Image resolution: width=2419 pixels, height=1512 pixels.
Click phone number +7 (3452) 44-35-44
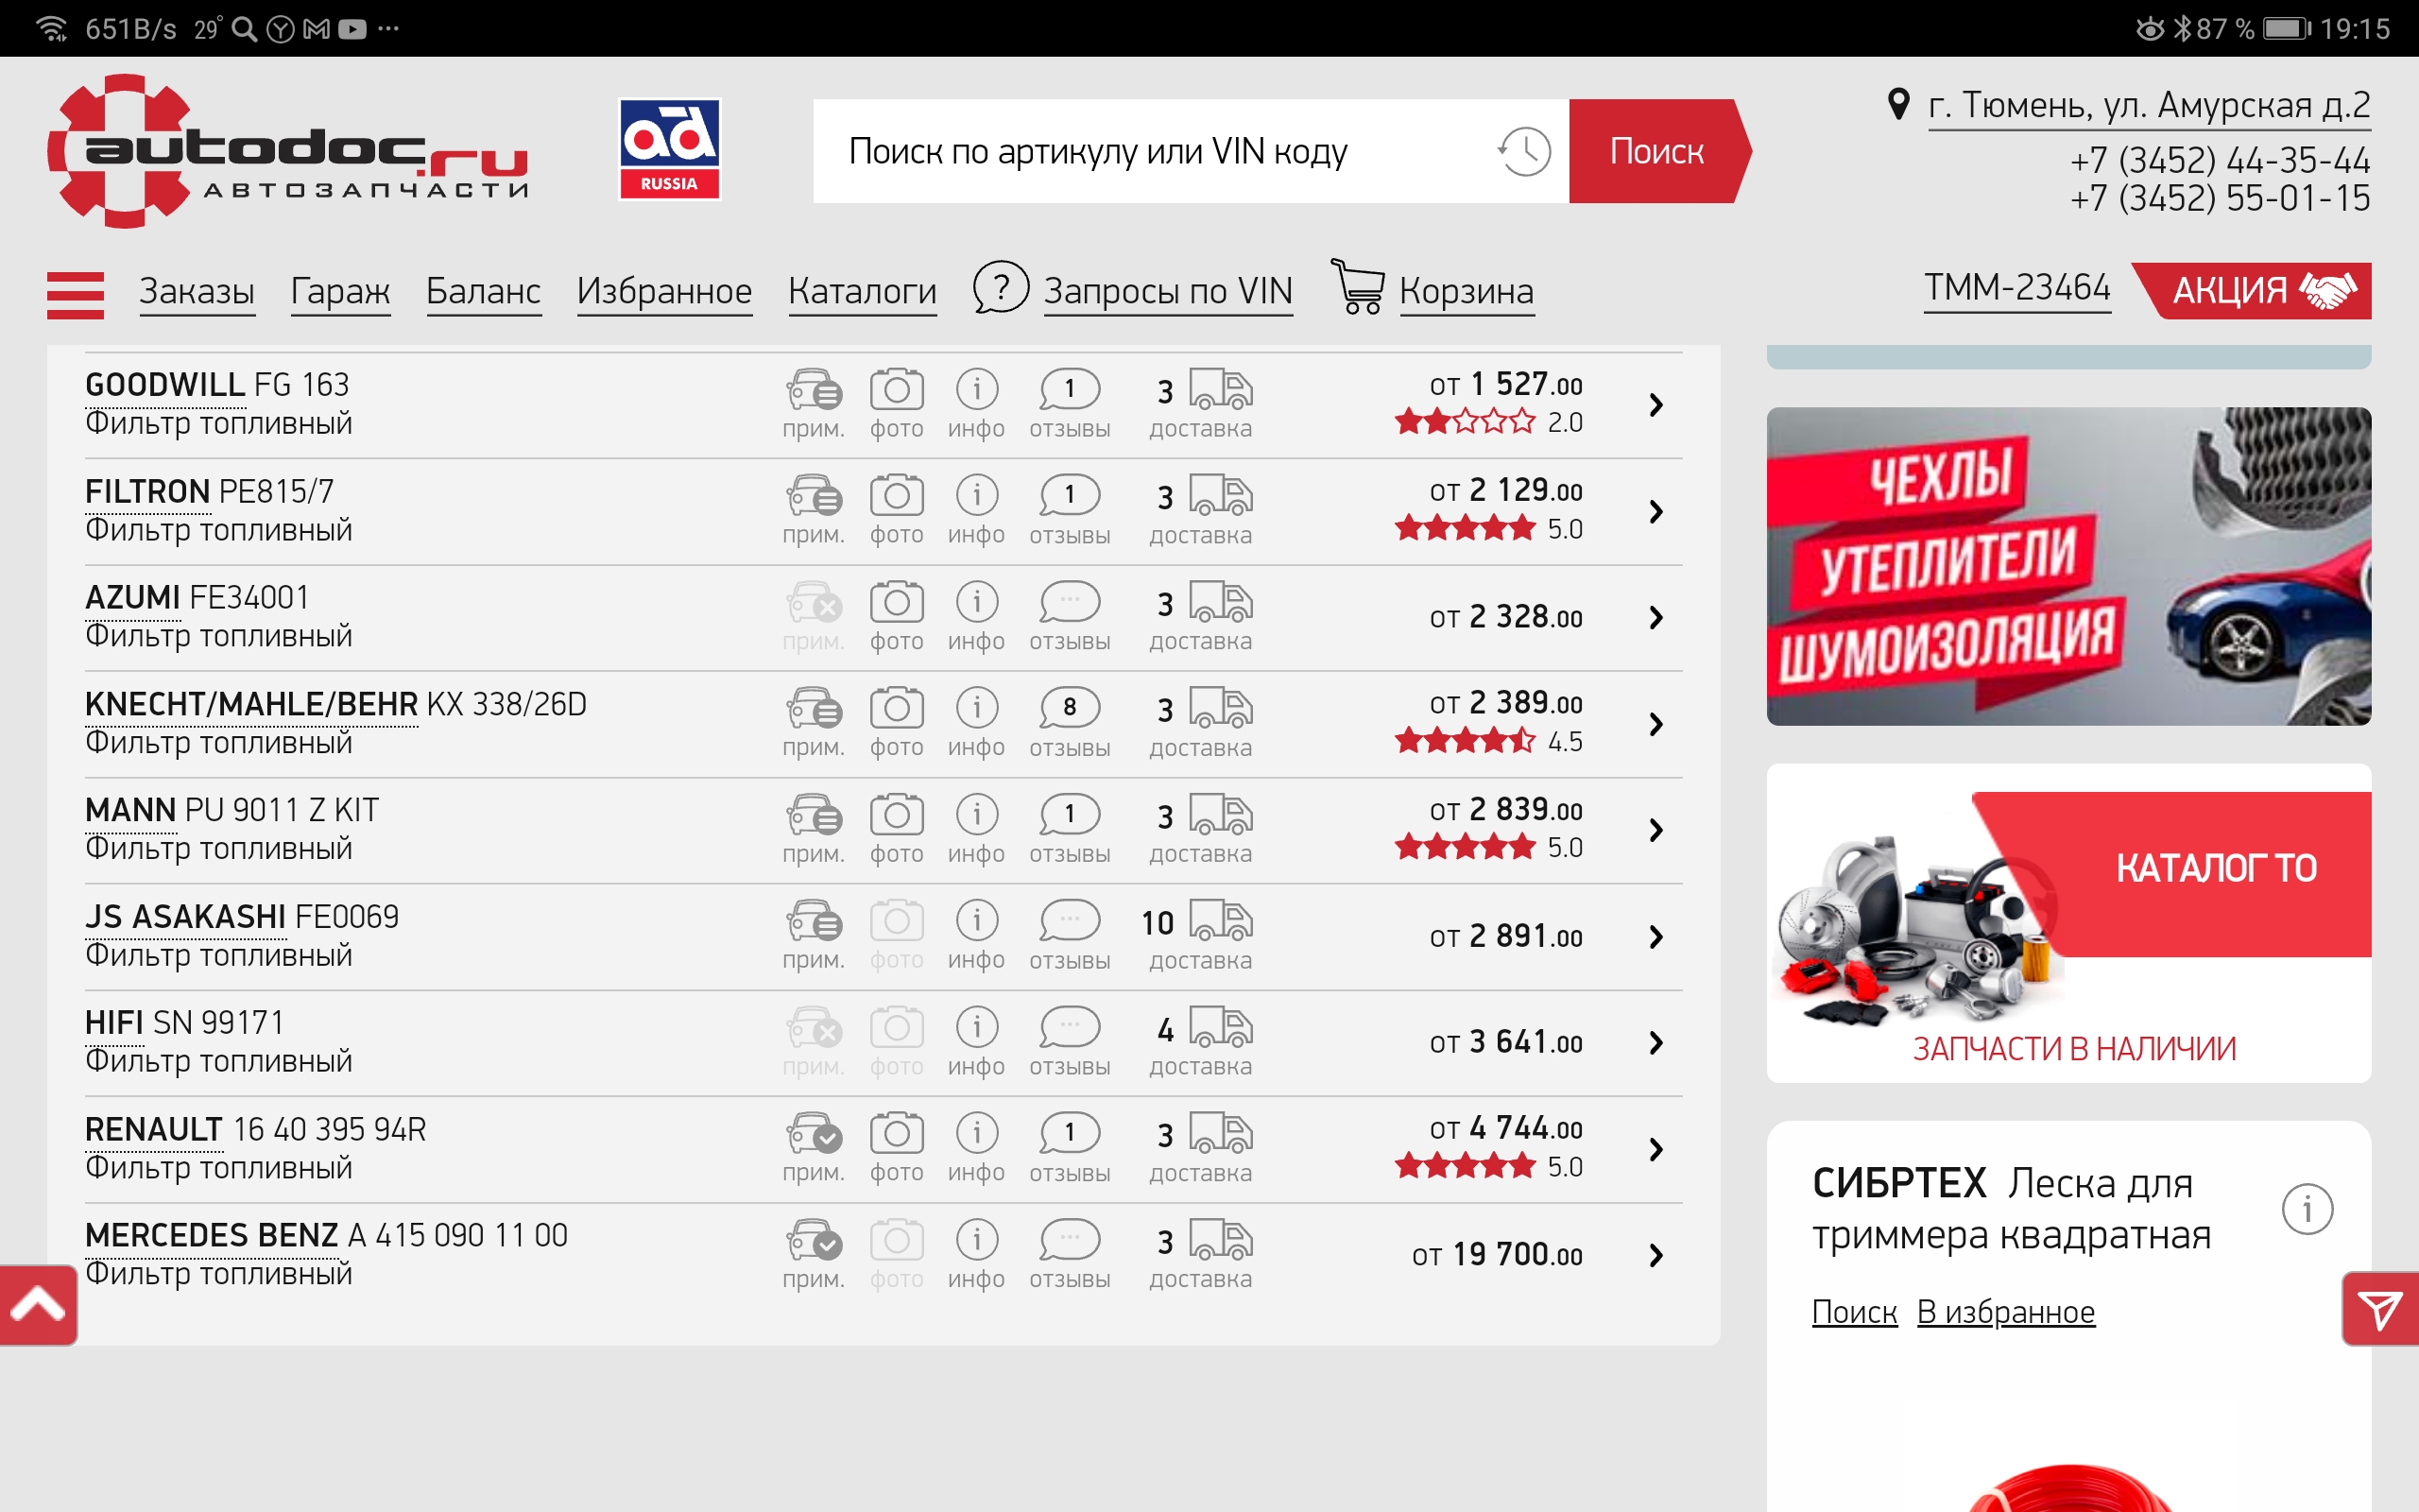2219,160
